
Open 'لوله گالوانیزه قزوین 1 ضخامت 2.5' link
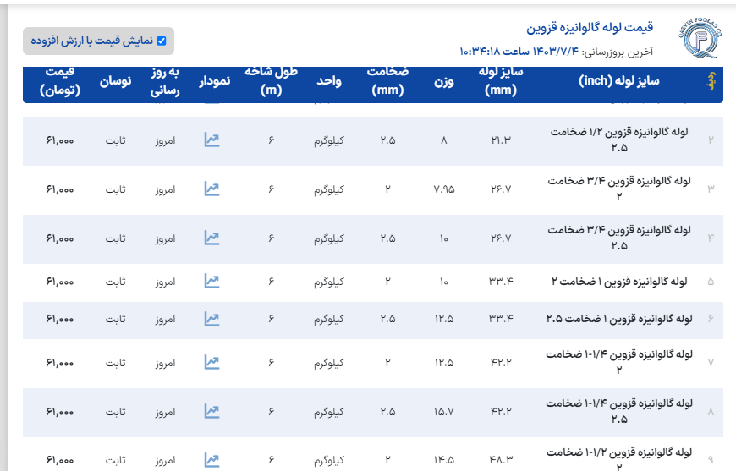tap(618, 319)
